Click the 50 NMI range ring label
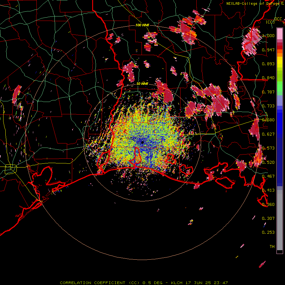This screenshot has height=285, width=285. tap(142, 84)
